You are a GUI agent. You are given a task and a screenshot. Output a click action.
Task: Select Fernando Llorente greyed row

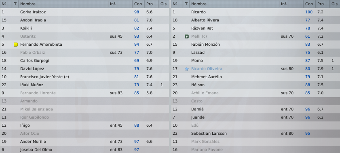tap(84, 93)
